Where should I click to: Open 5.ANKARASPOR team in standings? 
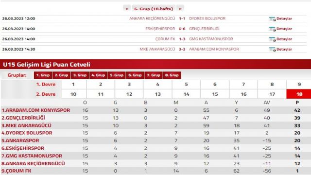click(x=20, y=140)
